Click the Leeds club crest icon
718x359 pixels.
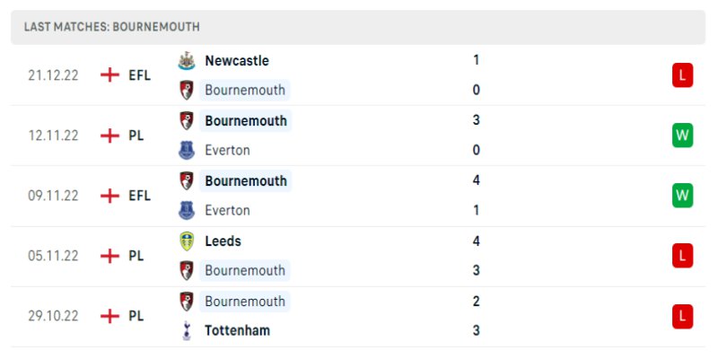click(187, 241)
